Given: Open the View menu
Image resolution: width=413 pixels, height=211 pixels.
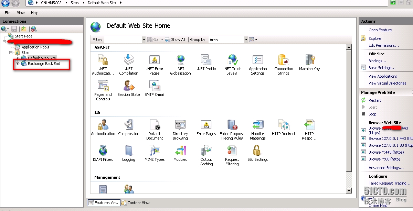Looking at the screenshot, I should [21, 13].
